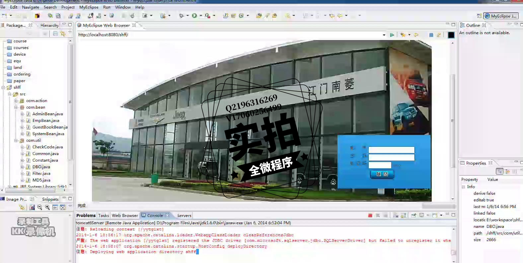Select the Outline view tab
This screenshot has width=523, height=263.
click(x=473, y=25)
